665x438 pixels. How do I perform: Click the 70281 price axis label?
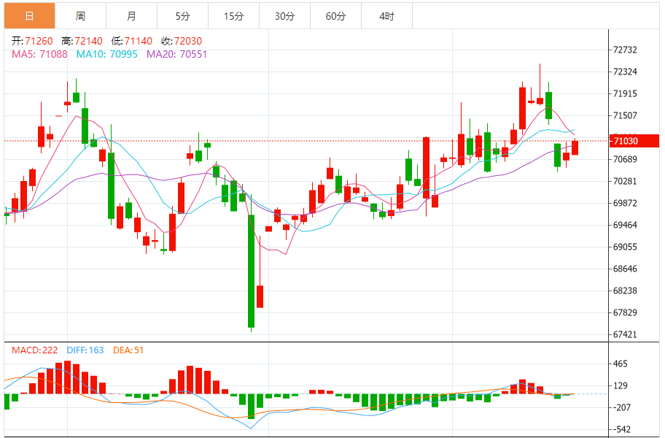625,181
